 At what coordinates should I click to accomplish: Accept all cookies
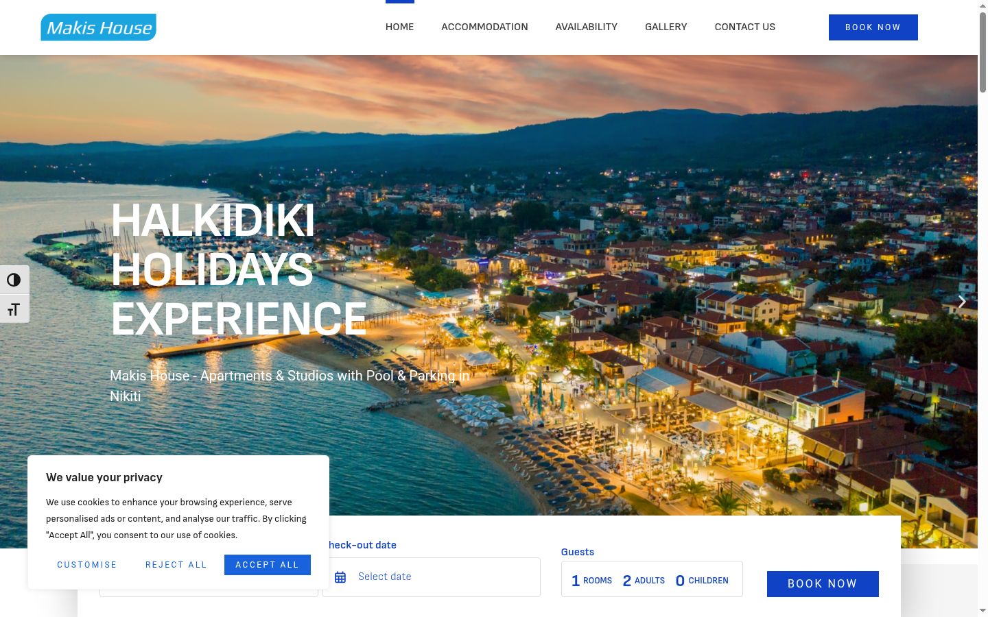click(x=268, y=565)
